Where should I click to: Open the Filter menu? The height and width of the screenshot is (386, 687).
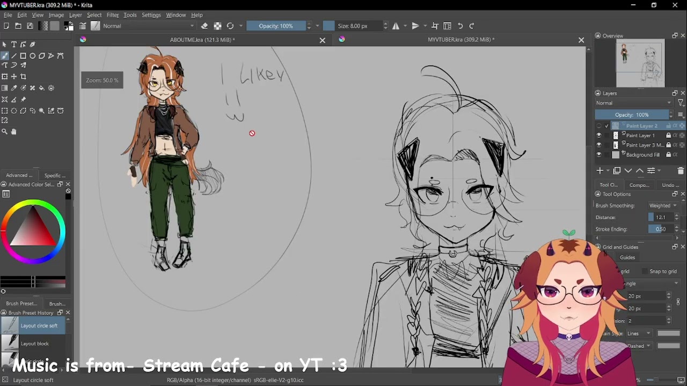pyautogui.click(x=113, y=15)
